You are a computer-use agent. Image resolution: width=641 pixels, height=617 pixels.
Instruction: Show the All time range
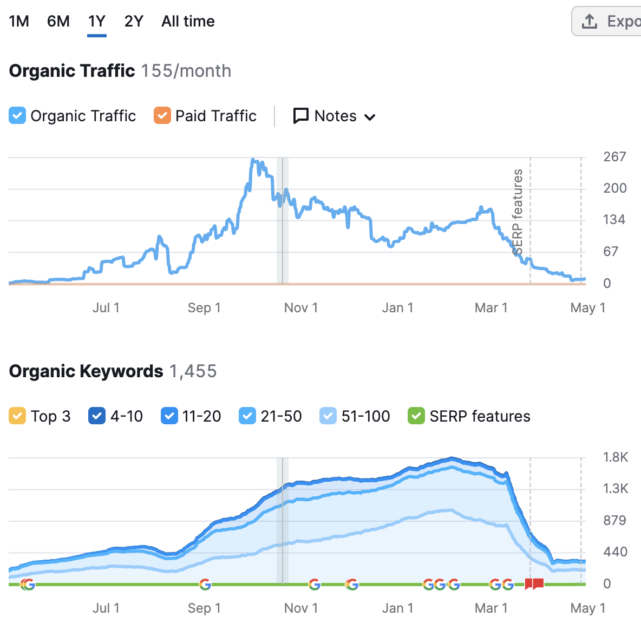188,22
